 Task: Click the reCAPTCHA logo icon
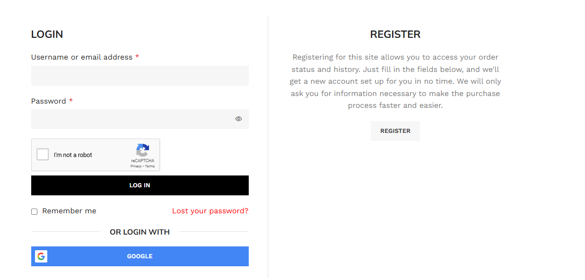tap(142, 150)
